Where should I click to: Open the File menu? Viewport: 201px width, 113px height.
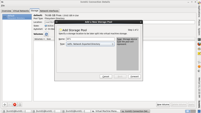pos(3,5)
